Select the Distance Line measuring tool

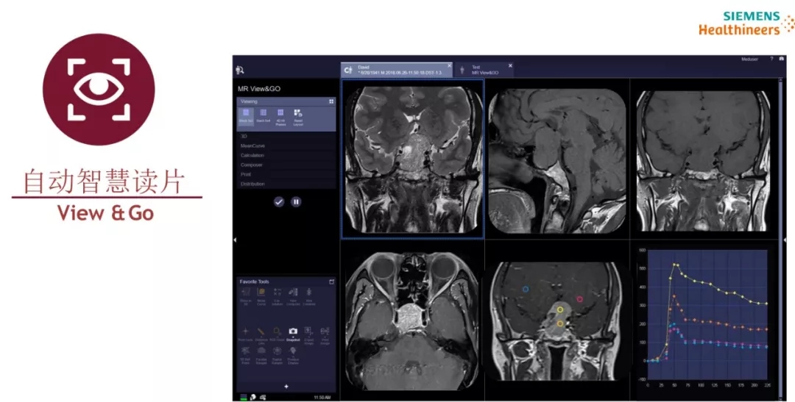261,336
